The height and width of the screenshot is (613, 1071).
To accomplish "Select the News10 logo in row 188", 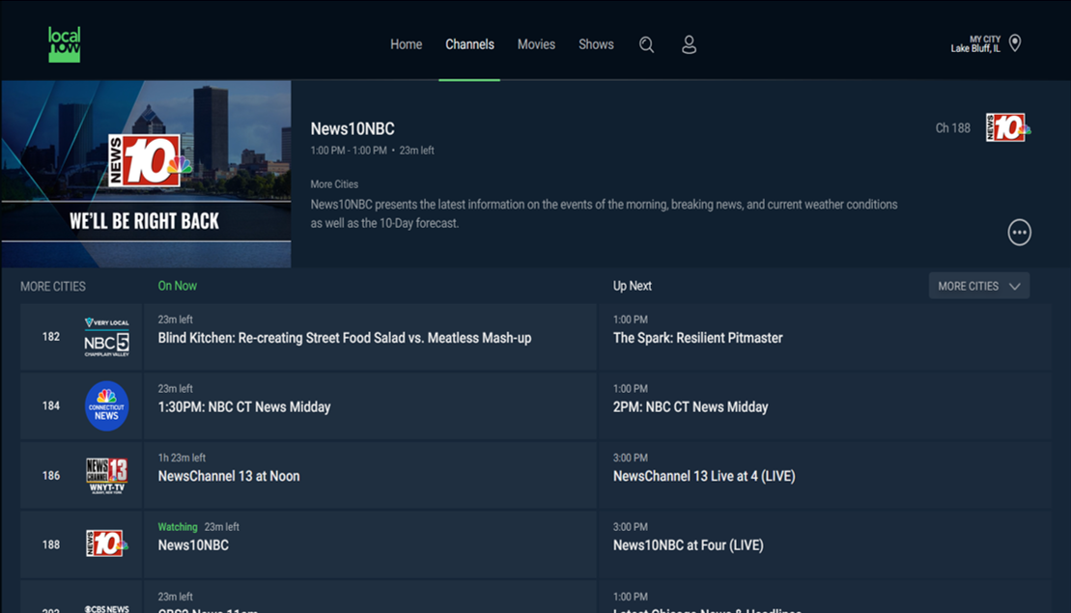I will pyautogui.click(x=106, y=544).
